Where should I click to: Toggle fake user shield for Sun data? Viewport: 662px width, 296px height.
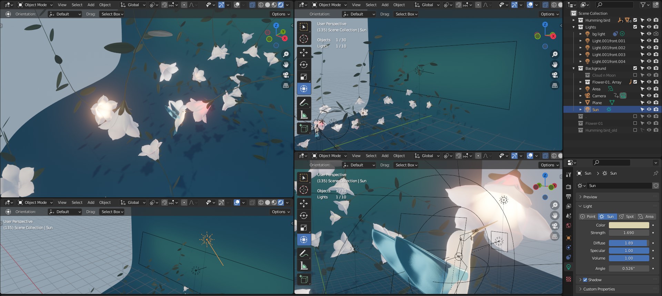[x=656, y=186]
